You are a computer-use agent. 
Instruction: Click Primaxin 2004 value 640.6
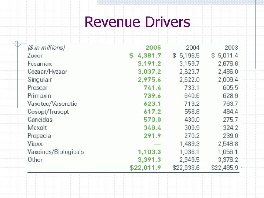pyautogui.click(x=192, y=96)
